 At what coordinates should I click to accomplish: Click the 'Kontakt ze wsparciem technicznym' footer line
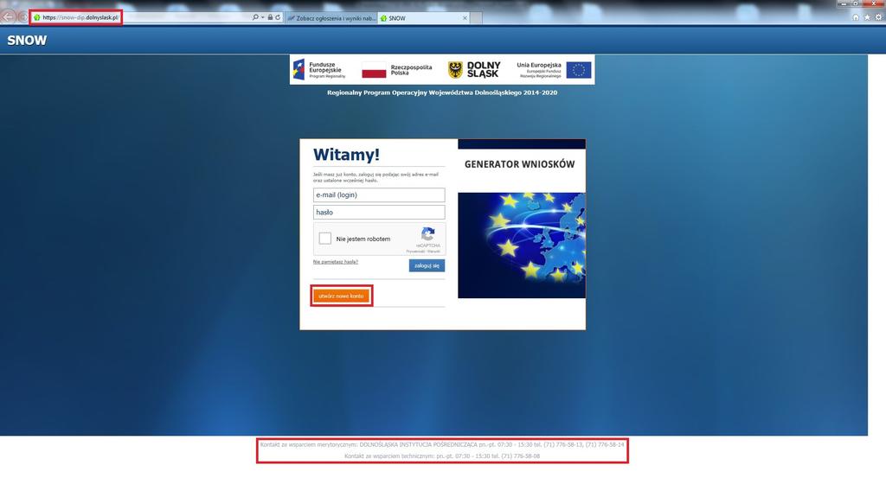point(442,456)
